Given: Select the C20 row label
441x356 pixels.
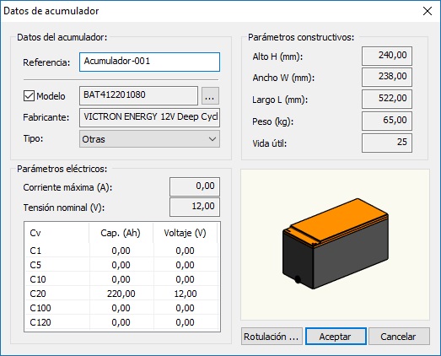Looking at the screenshot, I should click(38, 294).
